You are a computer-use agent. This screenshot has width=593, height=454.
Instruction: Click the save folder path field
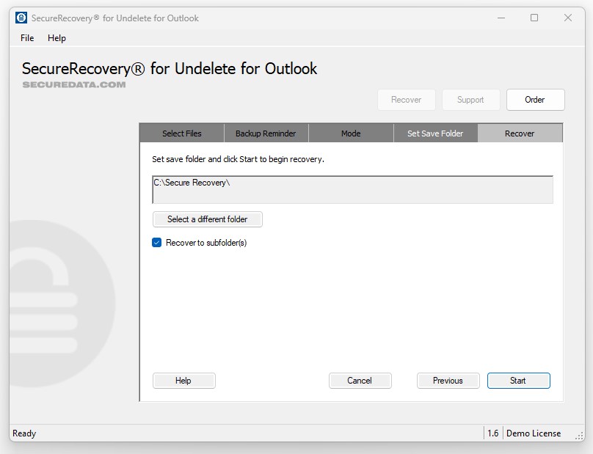352,189
